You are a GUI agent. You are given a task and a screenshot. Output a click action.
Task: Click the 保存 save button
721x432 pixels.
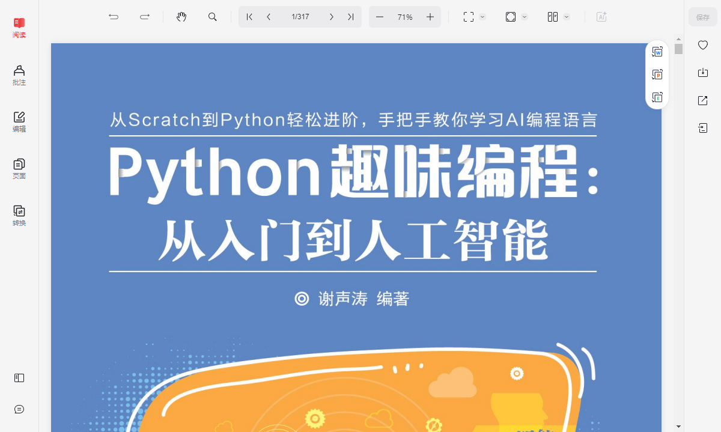click(x=702, y=17)
